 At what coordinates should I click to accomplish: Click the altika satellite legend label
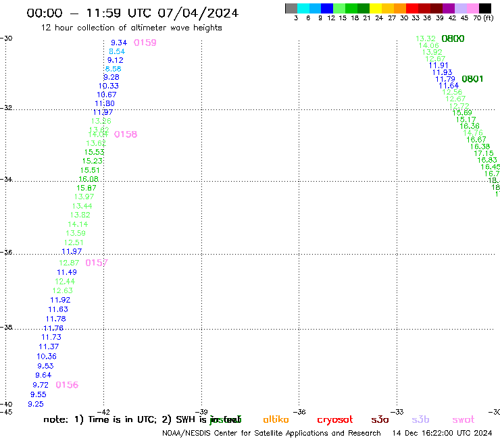coord(276,419)
